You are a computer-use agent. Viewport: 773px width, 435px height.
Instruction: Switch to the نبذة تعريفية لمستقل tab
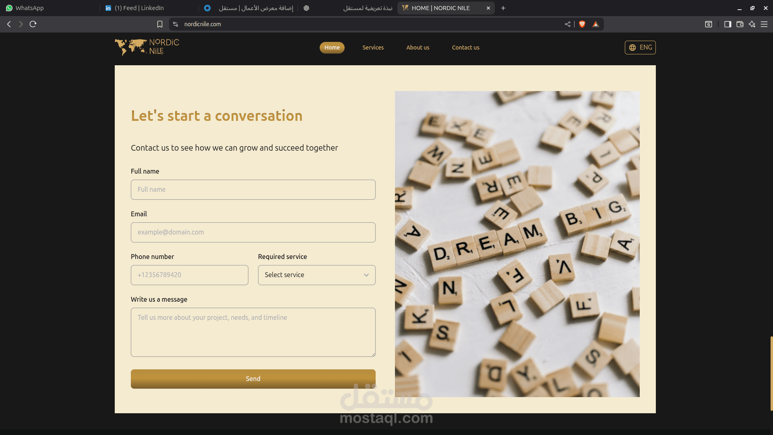pyautogui.click(x=347, y=8)
